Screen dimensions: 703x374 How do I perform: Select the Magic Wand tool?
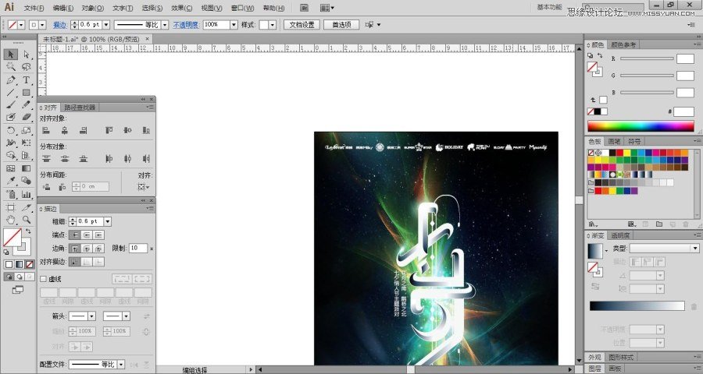(11, 67)
